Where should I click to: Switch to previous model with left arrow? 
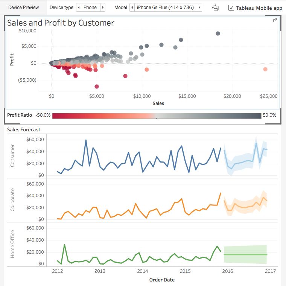pos(132,8)
